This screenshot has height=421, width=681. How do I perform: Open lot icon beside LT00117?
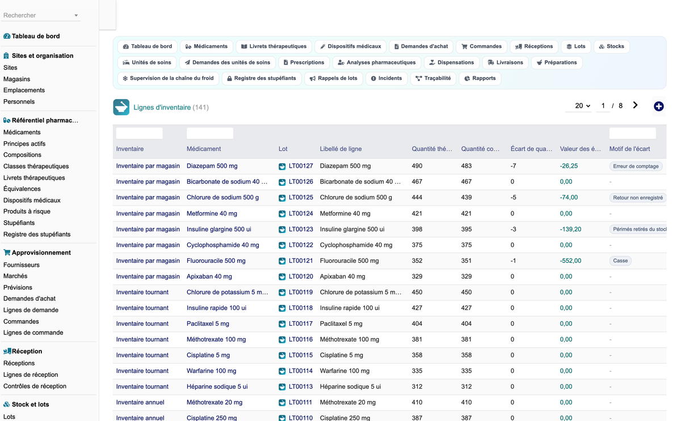[x=282, y=324]
